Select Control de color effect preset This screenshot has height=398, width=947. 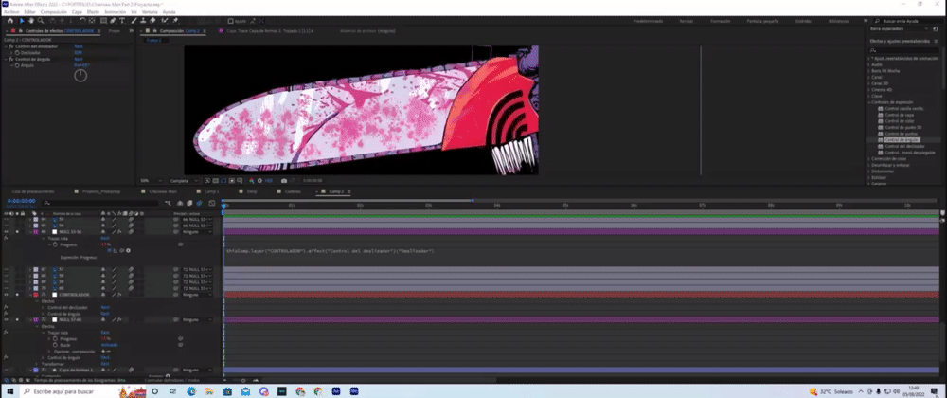click(900, 120)
